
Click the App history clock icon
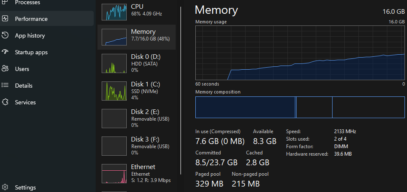pos(5,35)
